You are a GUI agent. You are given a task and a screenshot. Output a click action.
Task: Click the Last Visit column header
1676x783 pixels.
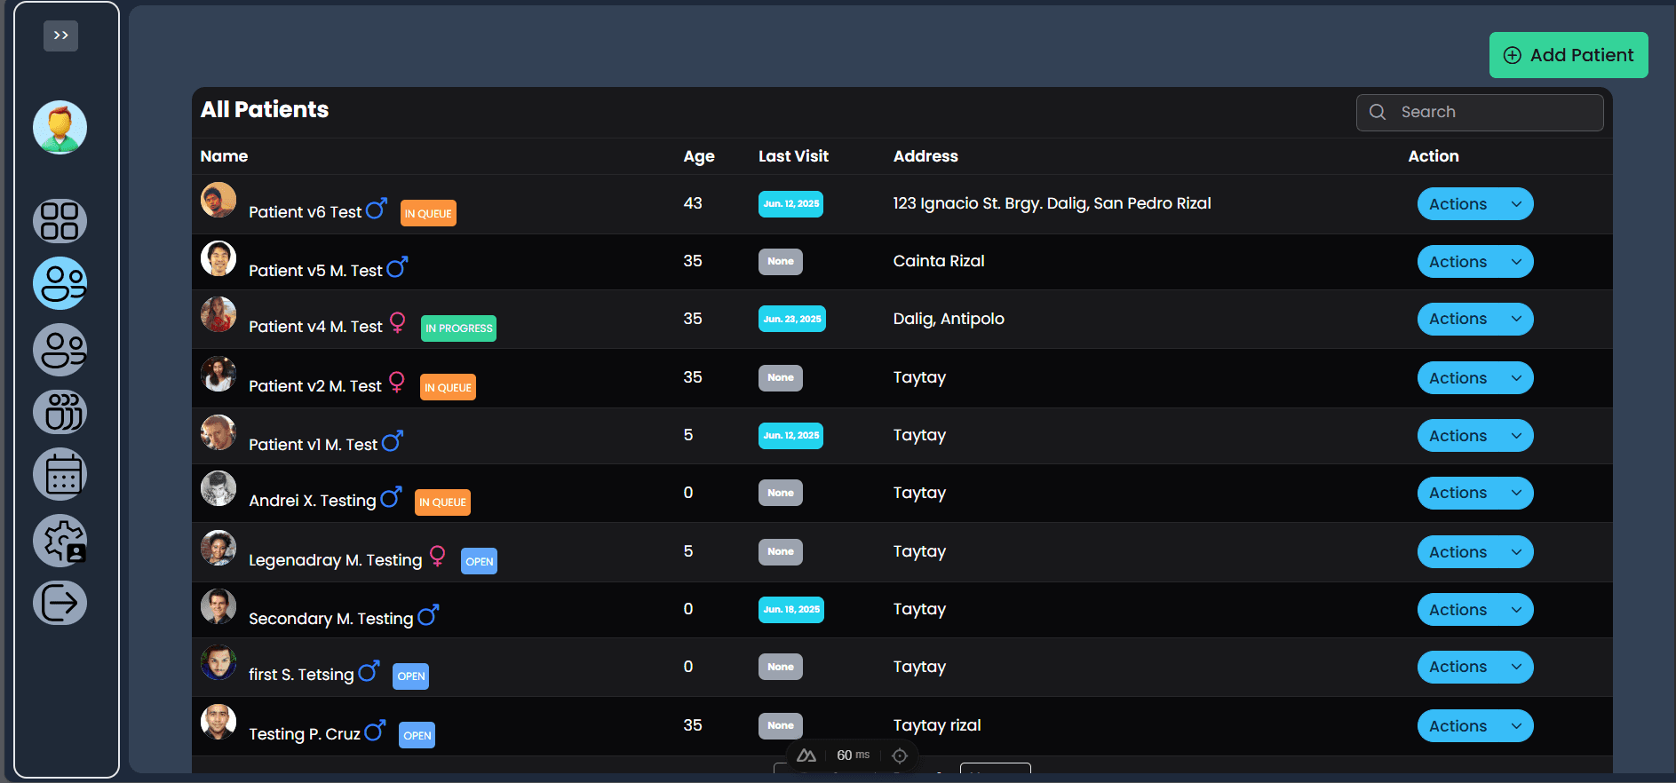pos(793,156)
